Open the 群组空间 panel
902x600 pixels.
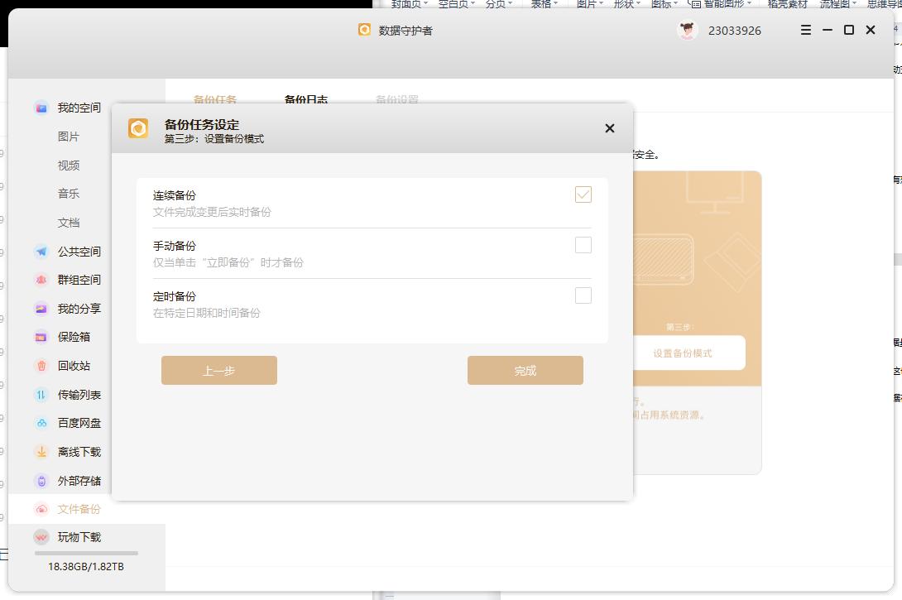(x=79, y=280)
